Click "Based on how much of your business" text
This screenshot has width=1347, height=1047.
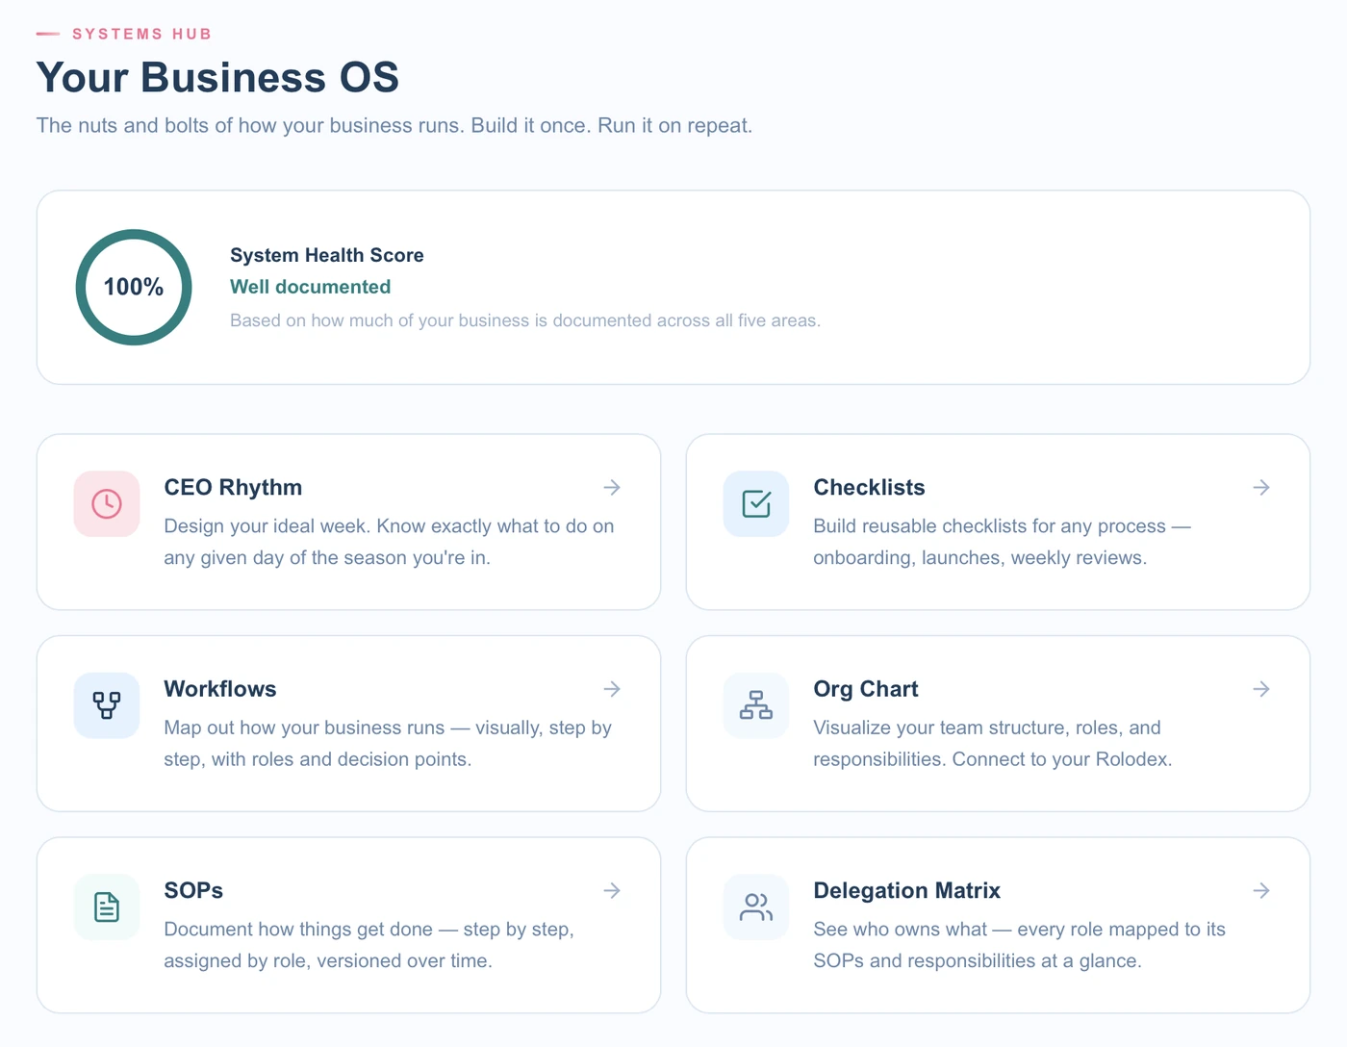pos(525,320)
